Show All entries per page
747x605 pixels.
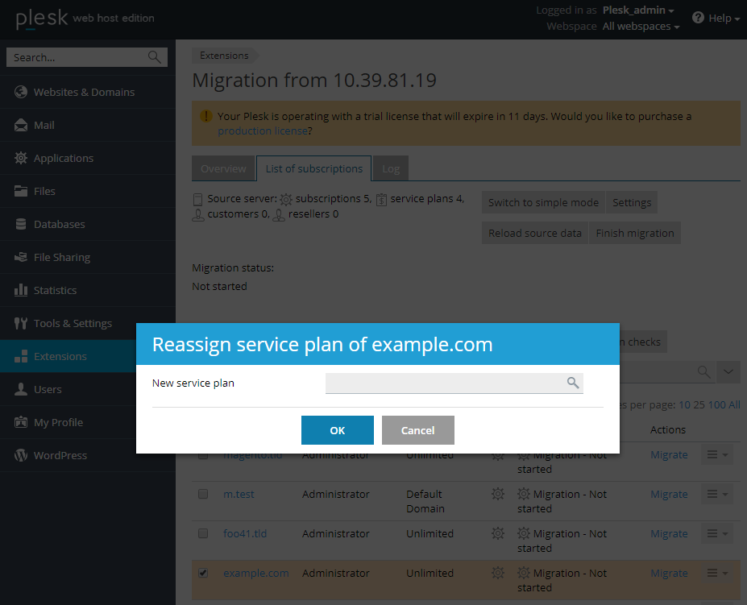pyautogui.click(x=735, y=405)
